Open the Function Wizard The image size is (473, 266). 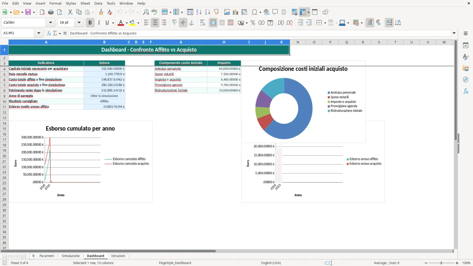pyautogui.click(x=49, y=33)
